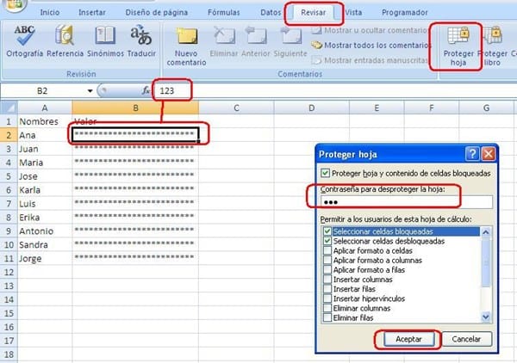The image size is (517, 363).
Task: Open the Referencia research tool
Action: click(65, 41)
